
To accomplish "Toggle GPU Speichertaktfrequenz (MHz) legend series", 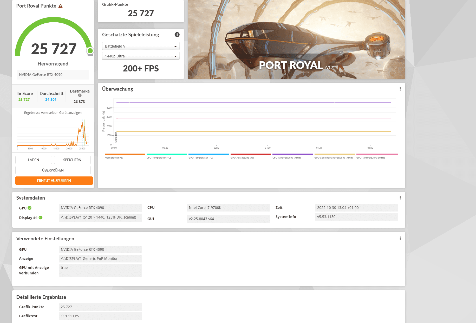I will pos(335,156).
